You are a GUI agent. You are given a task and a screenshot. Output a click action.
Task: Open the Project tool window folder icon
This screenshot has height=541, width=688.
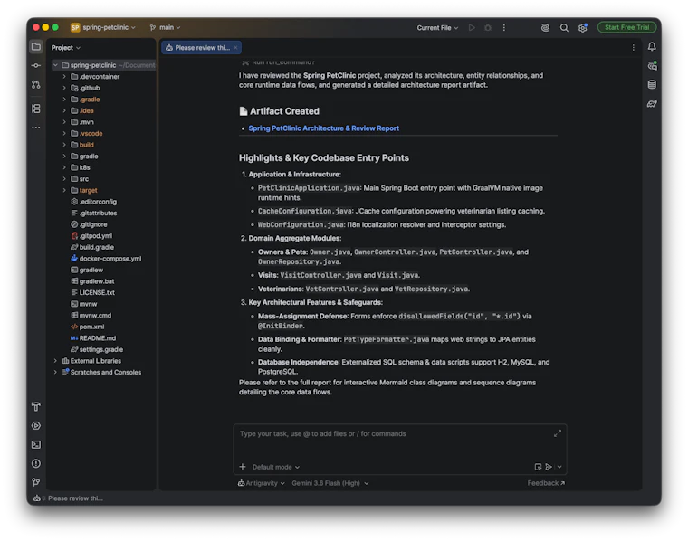coord(36,46)
